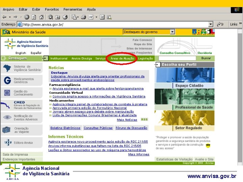
Task: Open the Consultas Públicas link
Action: [98, 128]
